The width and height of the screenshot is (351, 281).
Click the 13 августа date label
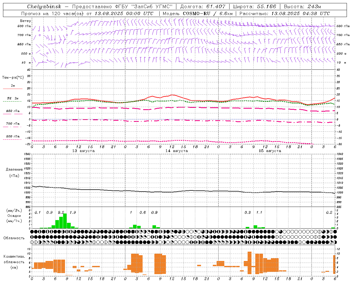(83, 151)
